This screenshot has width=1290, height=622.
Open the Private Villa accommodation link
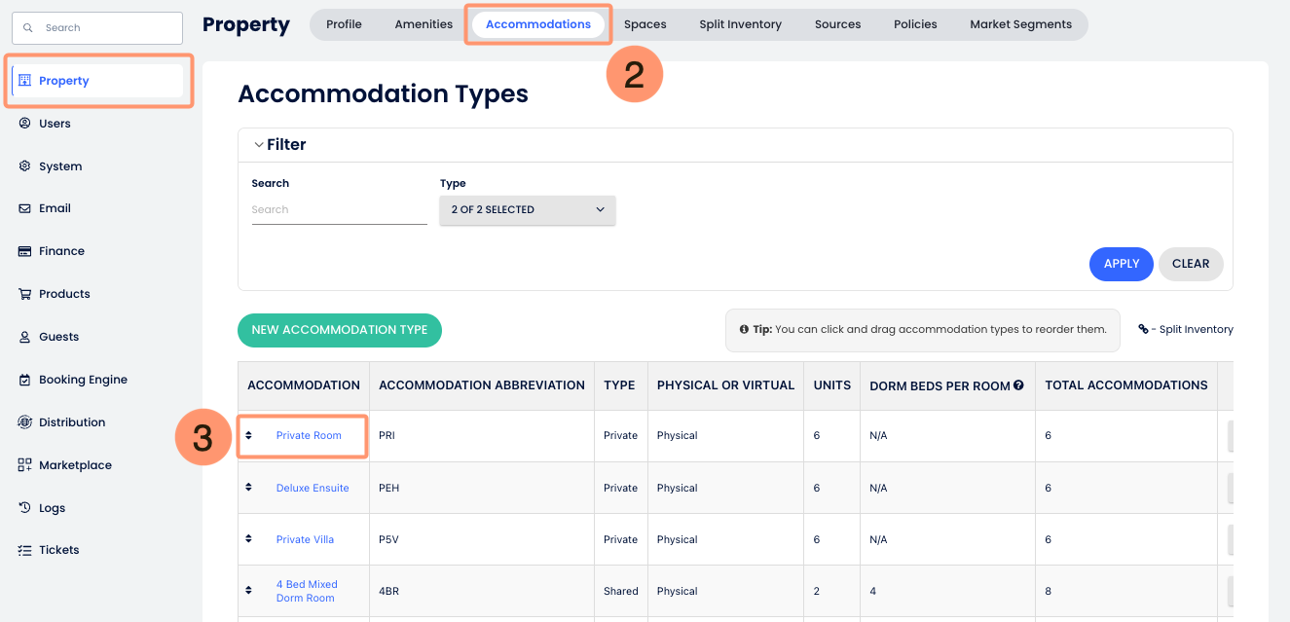tap(305, 539)
